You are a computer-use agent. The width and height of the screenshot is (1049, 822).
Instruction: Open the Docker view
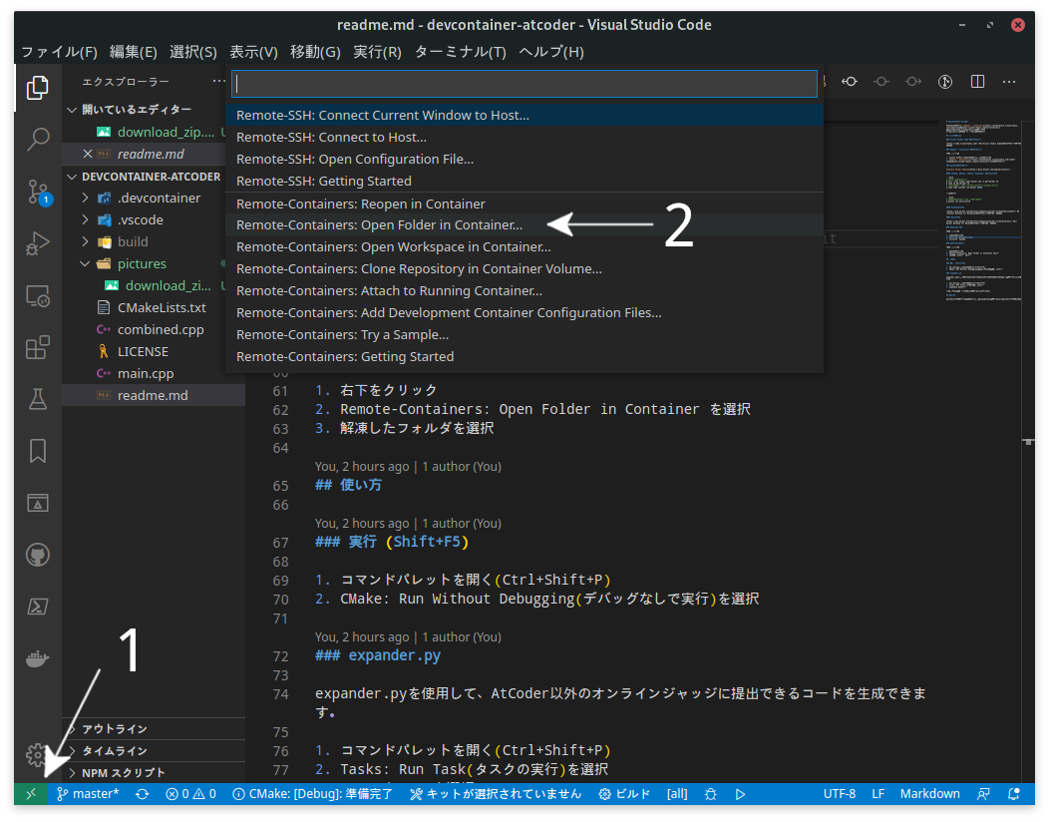38,658
